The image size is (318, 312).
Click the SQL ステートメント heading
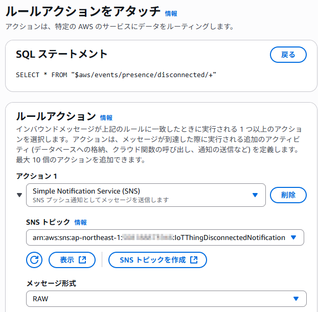[61, 54]
